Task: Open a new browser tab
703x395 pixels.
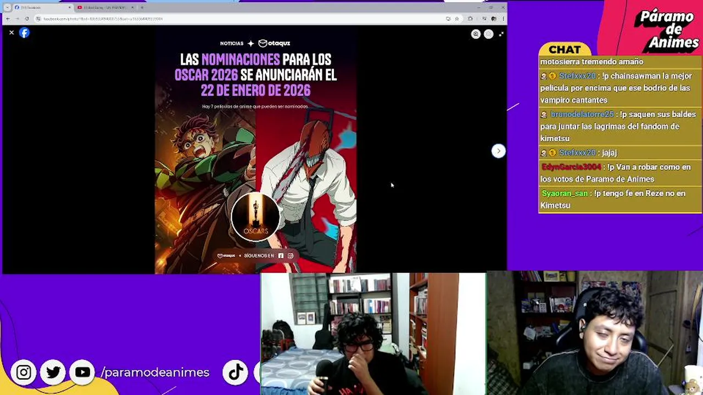Action: coord(142,8)
